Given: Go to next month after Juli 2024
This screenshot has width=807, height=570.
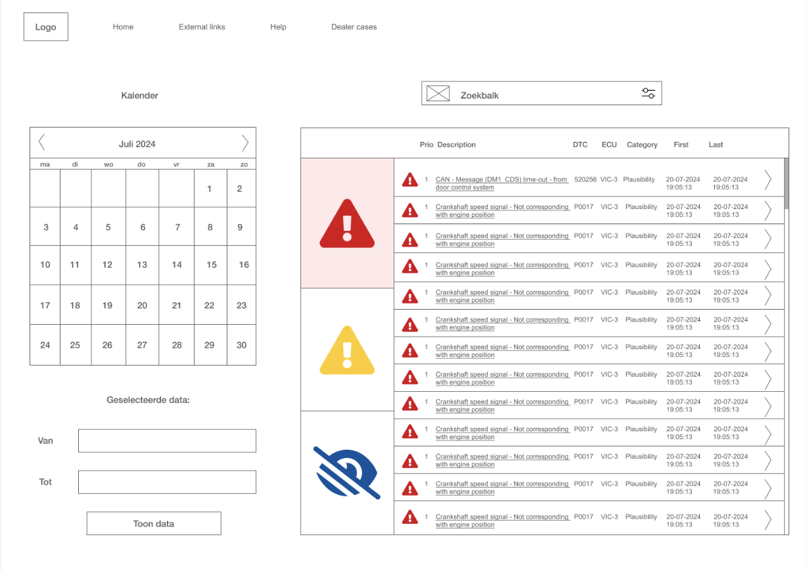Looking at the screenshot, I should point(244,143).
